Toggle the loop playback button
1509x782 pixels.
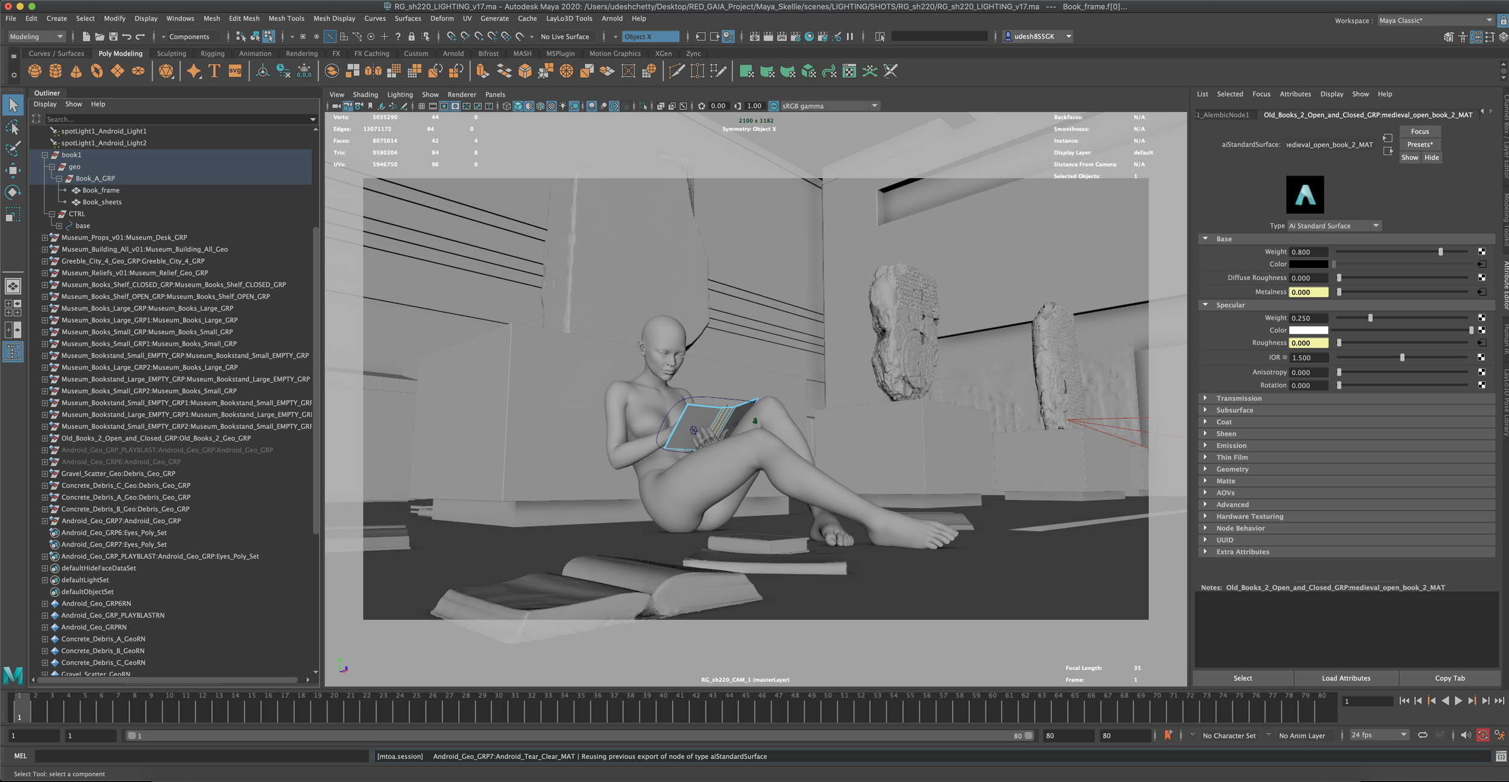click(1423, 735)
